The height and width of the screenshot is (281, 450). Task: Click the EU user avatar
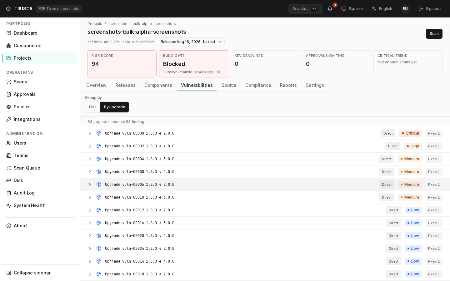405,9
